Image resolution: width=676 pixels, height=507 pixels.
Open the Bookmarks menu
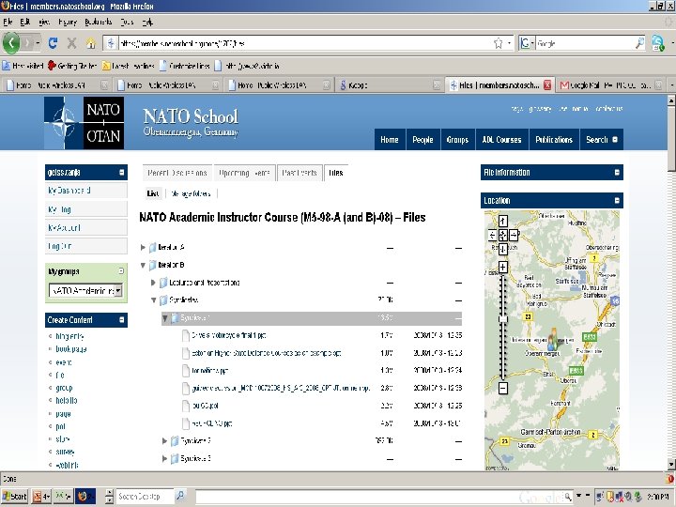tap(99, 22)
